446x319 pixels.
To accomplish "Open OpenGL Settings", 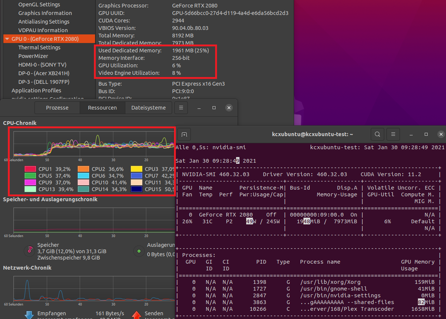I will (x=39, y=4).
